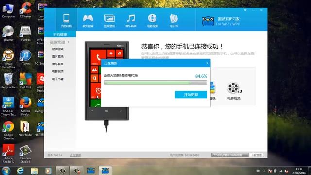This screenshot has width=311, height=175.
Task: Open the Recycle Bin desktop icon
Action: (x=8, y=81)
